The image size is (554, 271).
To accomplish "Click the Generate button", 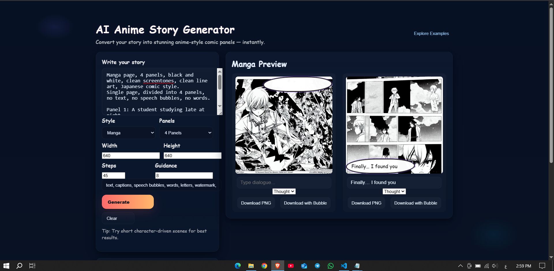I will 128,202.
